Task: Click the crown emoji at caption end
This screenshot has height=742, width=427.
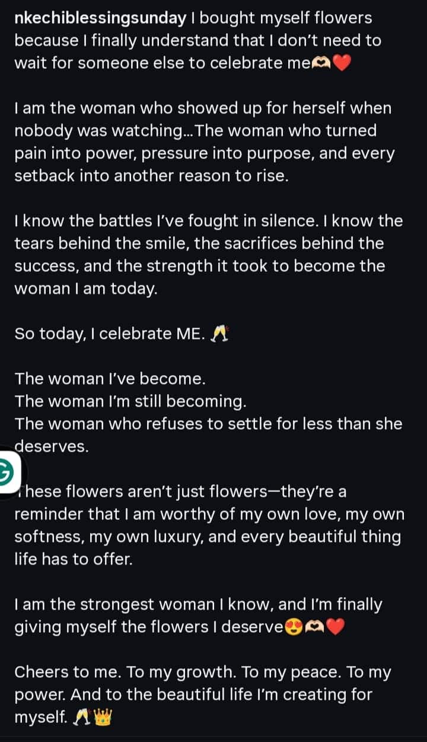Action: [103, 718]
